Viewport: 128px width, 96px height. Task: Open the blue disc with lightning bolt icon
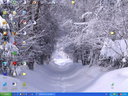[x=5, y=54]
